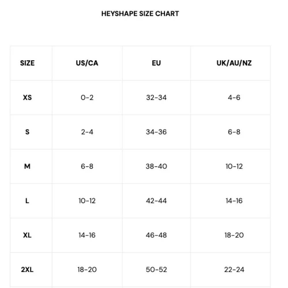Click the HEYSHAPE SIZE CHART title
The width and height of the screenshot is (288, 288).
point(140,14)
